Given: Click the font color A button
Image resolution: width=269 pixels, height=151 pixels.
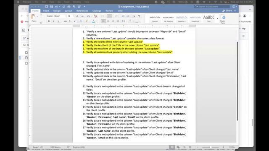Looking at the screenshot, I should tap(93, 21).
